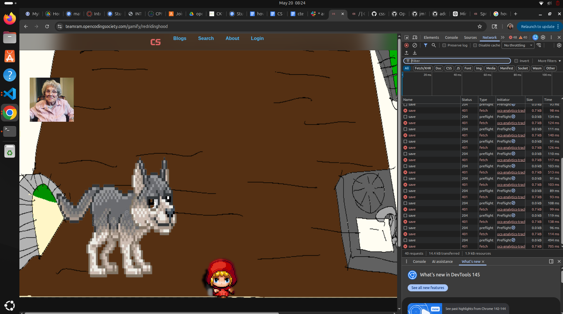Screen dimensions: 563x314
Task: Enable Preserve log checkbox
Action: point(444,45)
